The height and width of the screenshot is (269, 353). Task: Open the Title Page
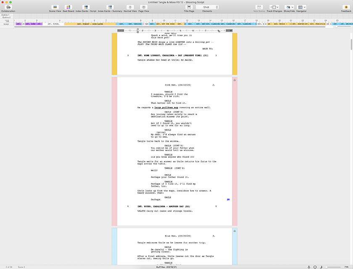click(x=189, y=8)
